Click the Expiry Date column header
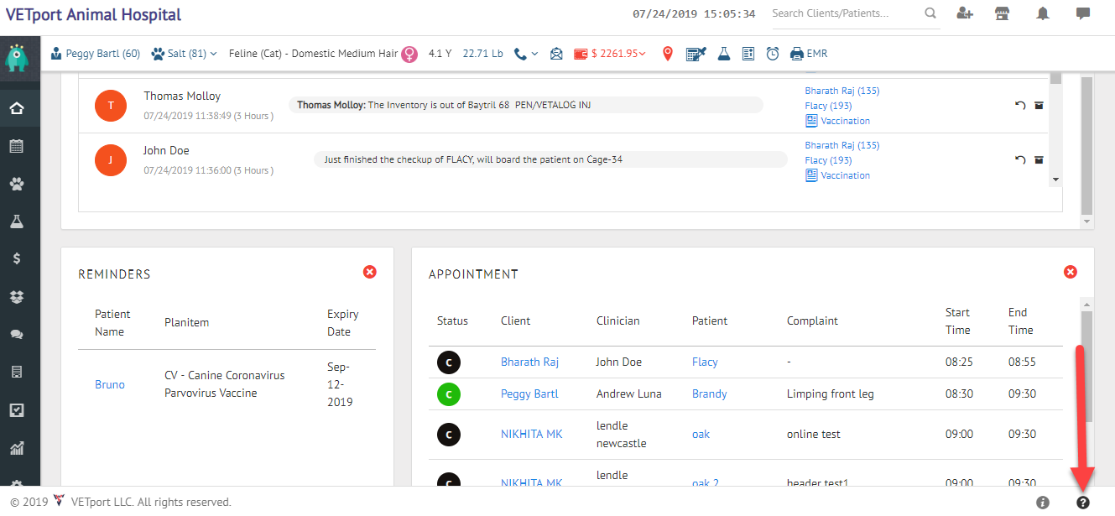1115x516 pixels. tap(343, 323)
